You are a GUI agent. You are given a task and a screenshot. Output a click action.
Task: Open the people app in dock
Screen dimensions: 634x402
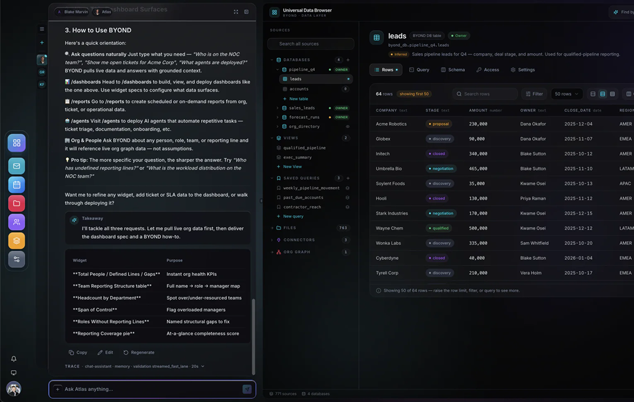pyautogui.click(x=17, y=222)
